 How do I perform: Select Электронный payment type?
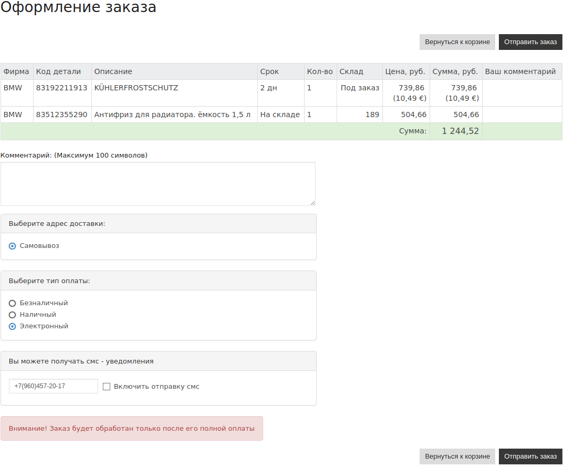tap(13, 326)
